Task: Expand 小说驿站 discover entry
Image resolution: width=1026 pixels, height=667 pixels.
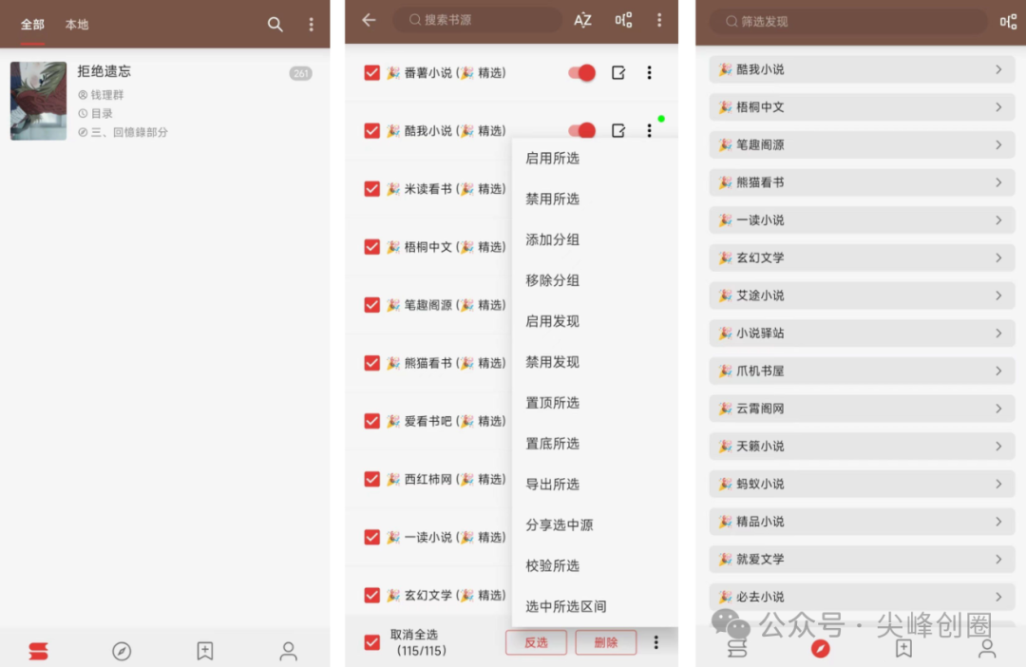Action: coord(862,333)
